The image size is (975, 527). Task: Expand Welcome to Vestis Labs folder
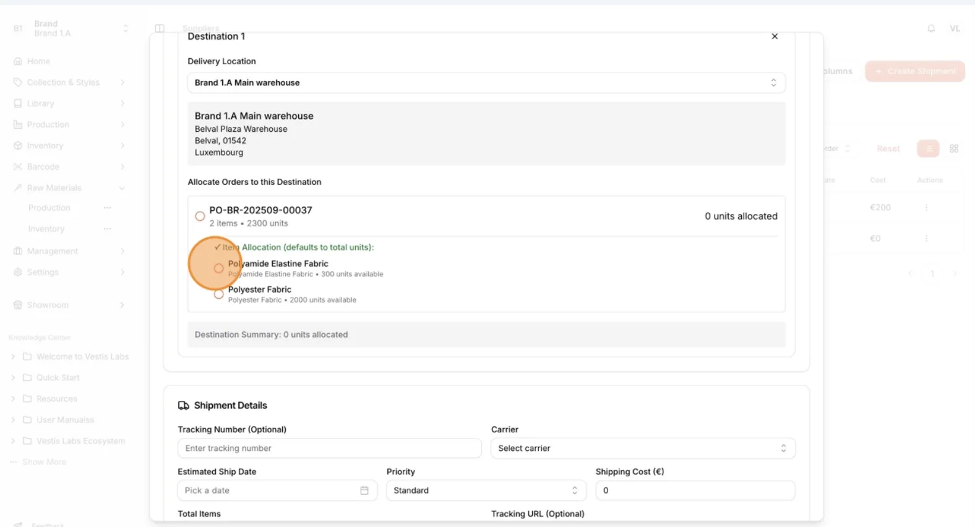pos(13,357)
